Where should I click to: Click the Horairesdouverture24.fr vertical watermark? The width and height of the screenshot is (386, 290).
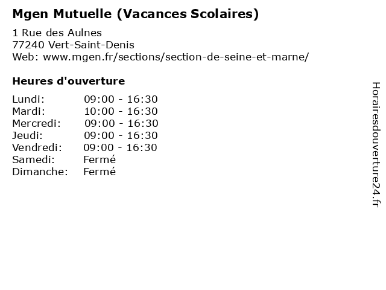coord(376,144)
